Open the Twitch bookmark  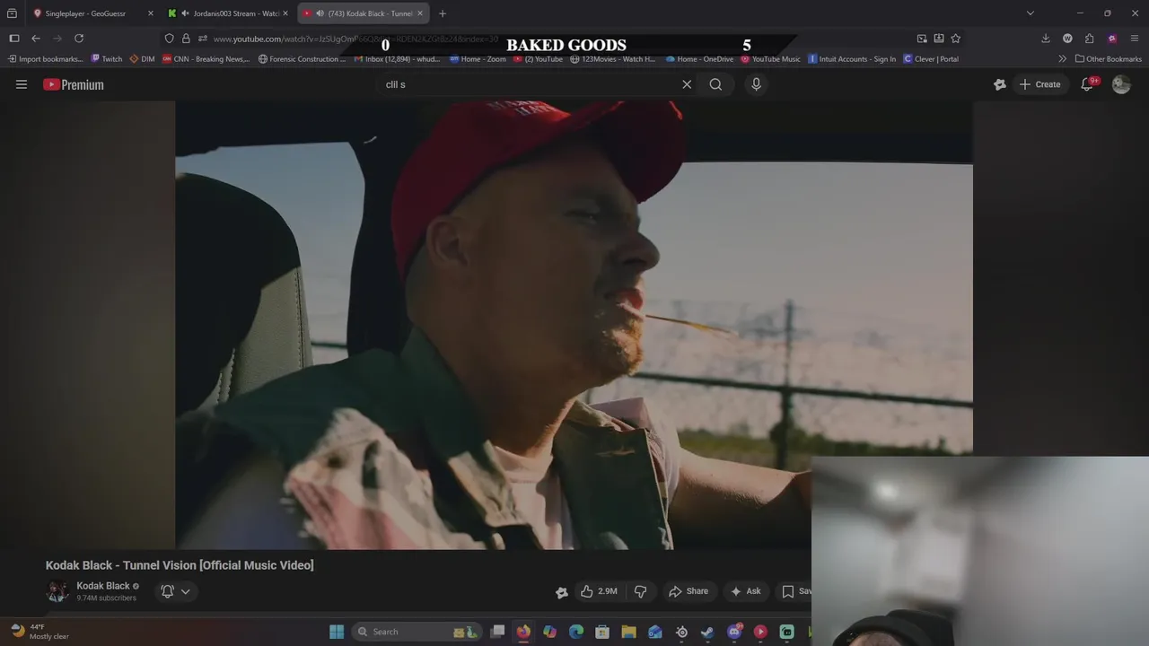[x=107, y=59]
